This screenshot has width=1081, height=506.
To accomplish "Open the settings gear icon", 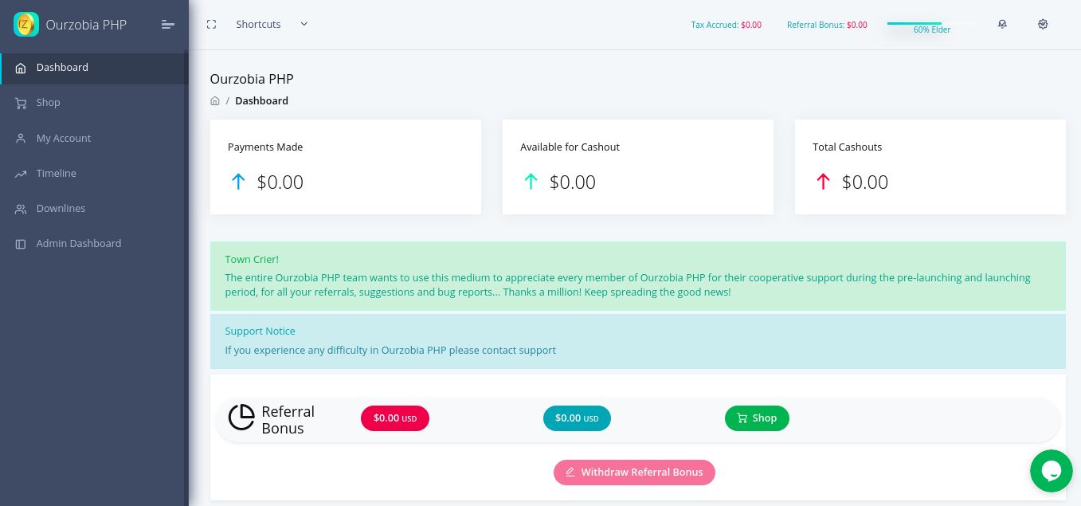I will pos(1043,25).
